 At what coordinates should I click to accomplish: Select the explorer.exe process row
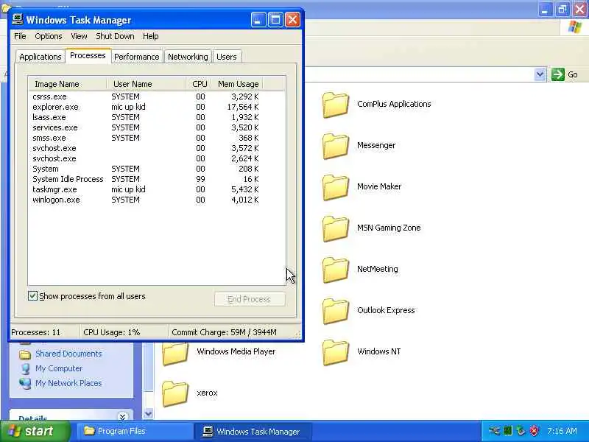click(x=146, y=107)
